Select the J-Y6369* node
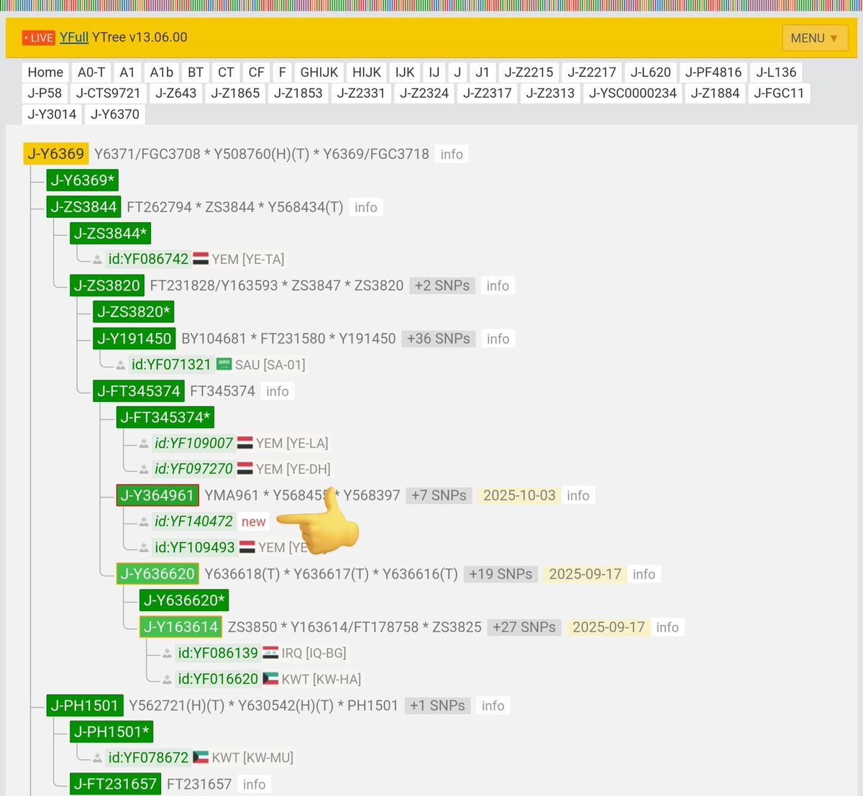 (83, 180)
